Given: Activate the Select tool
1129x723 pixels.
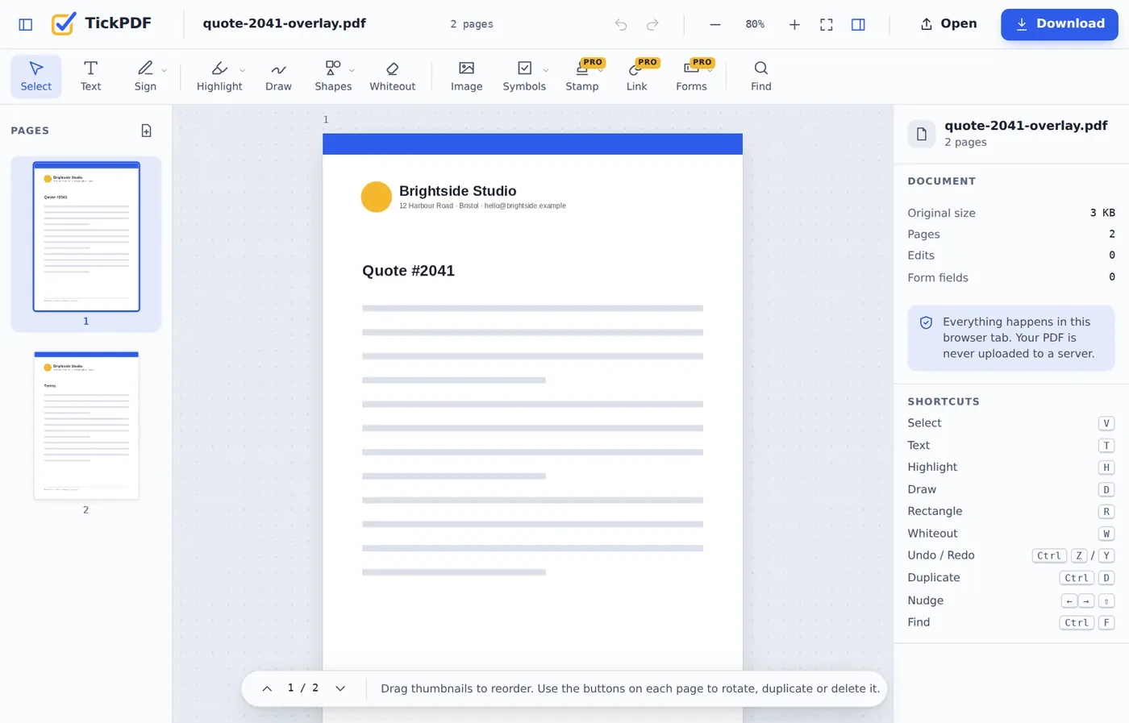Looking at the screenshot, I should pos(36,76).
